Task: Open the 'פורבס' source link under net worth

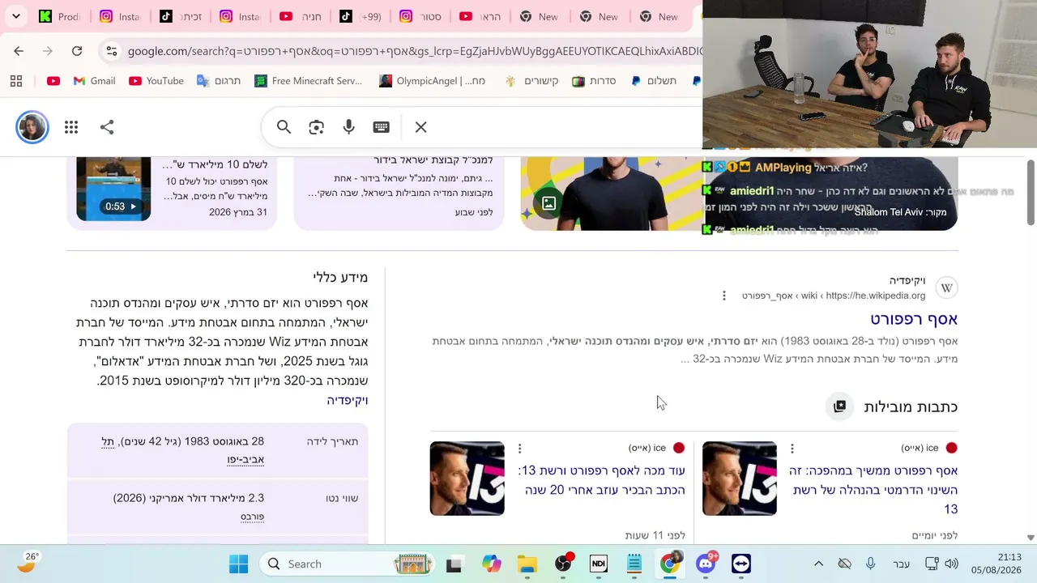Action: (x=252, y=517)
